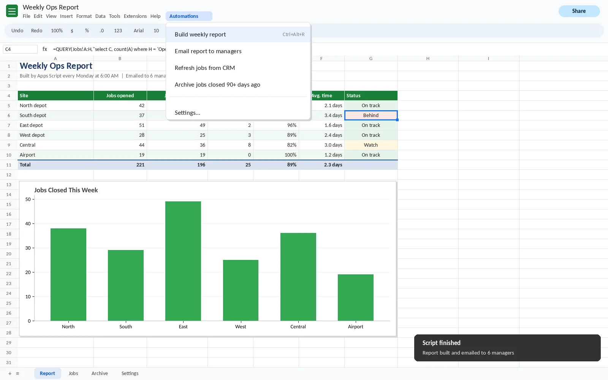Click the .0 decimal places button
The width and height of the screenshot is (608, 380).
pos(101,31)
